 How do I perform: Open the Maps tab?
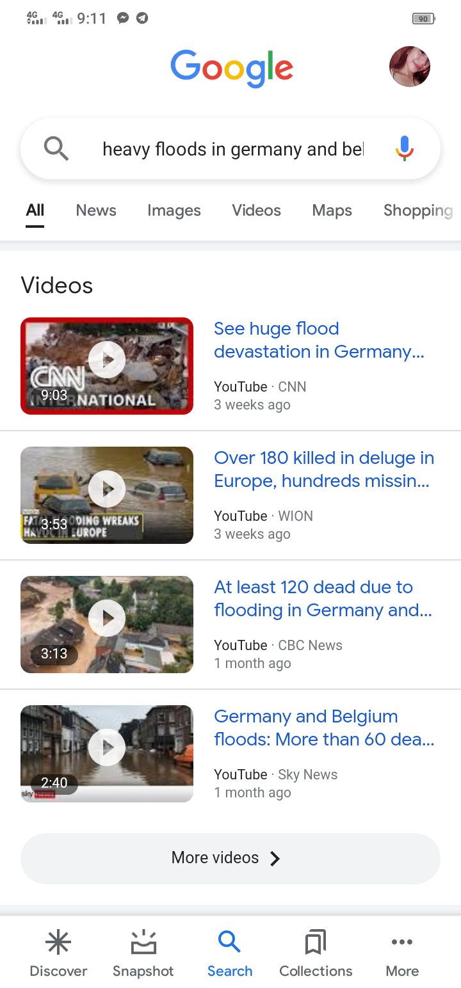pos(332,211)
